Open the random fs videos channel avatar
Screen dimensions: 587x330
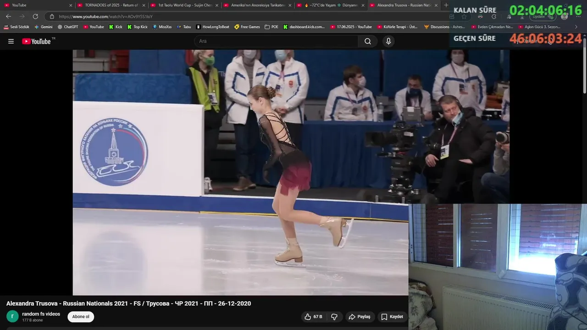click(x=12, y=316)
